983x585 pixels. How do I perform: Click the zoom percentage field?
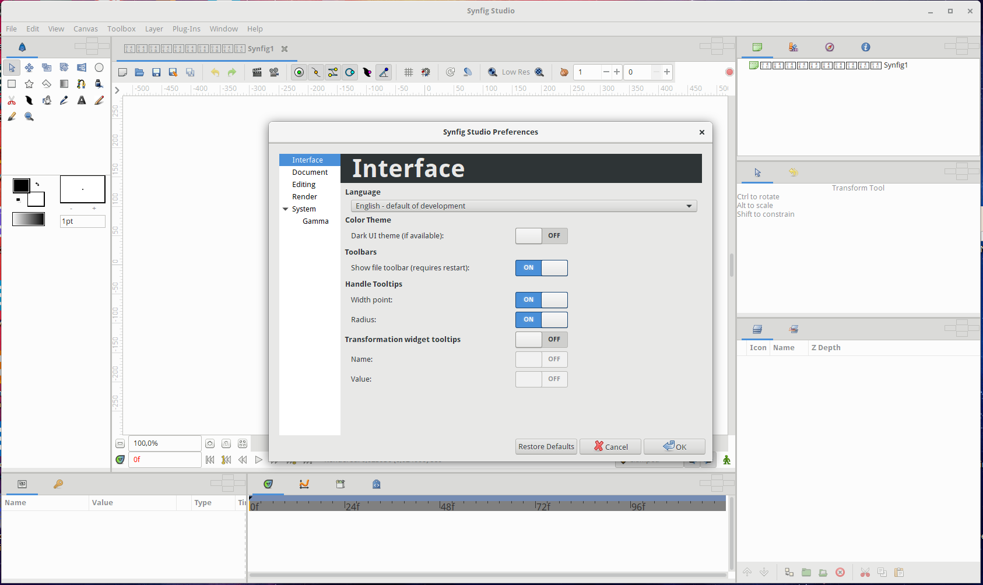[165, 443]
